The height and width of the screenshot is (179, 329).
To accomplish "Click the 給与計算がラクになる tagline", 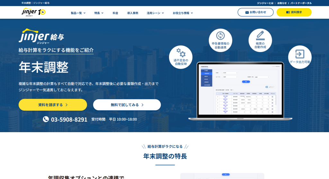I will (165, 146).
